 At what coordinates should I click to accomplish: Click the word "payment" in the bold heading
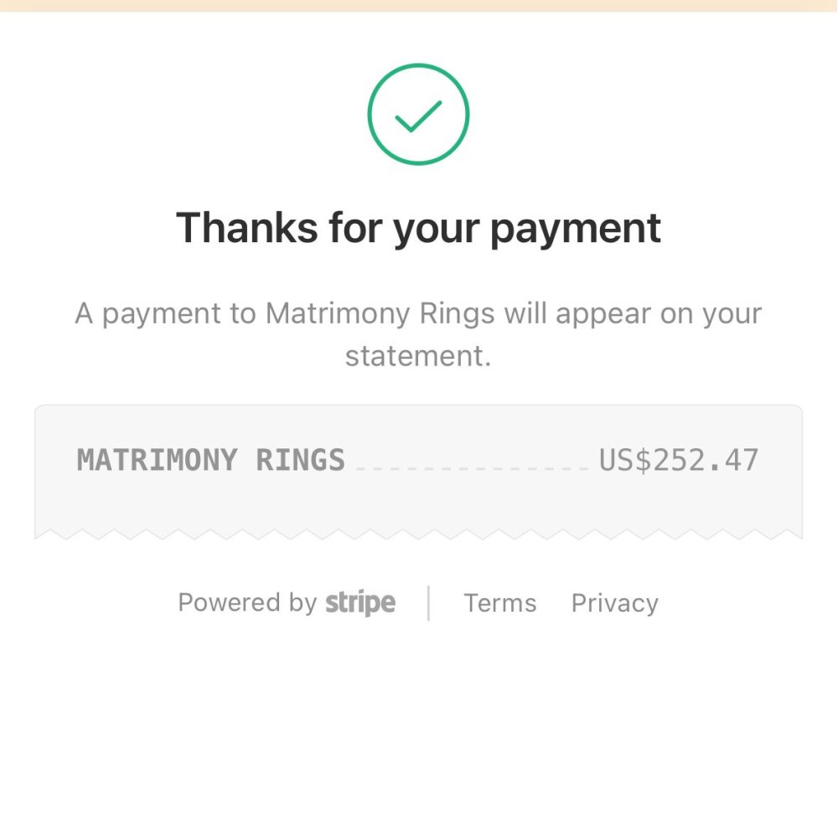click(576, 229)
